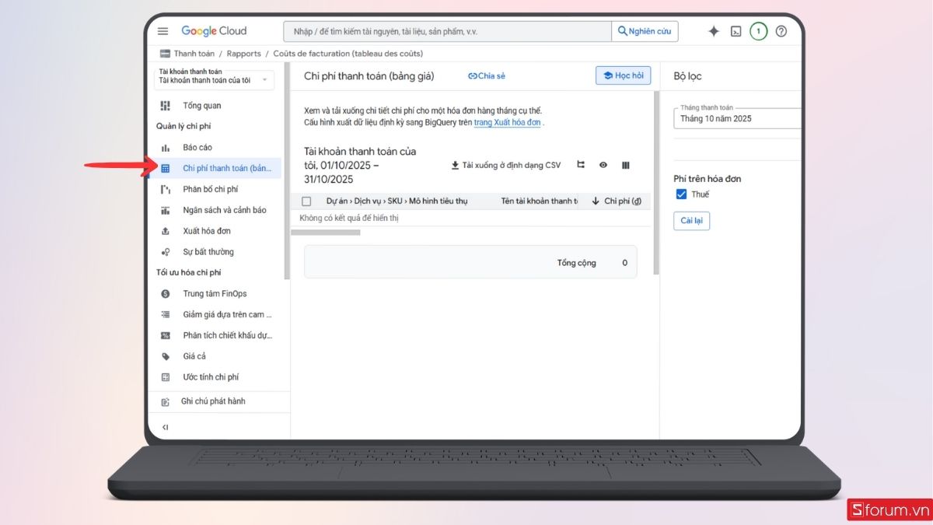Image resolution: width=933 pixels, height=525 pixels.
Task: Open Trung tâm FinOps
Action: click(215, 294)
